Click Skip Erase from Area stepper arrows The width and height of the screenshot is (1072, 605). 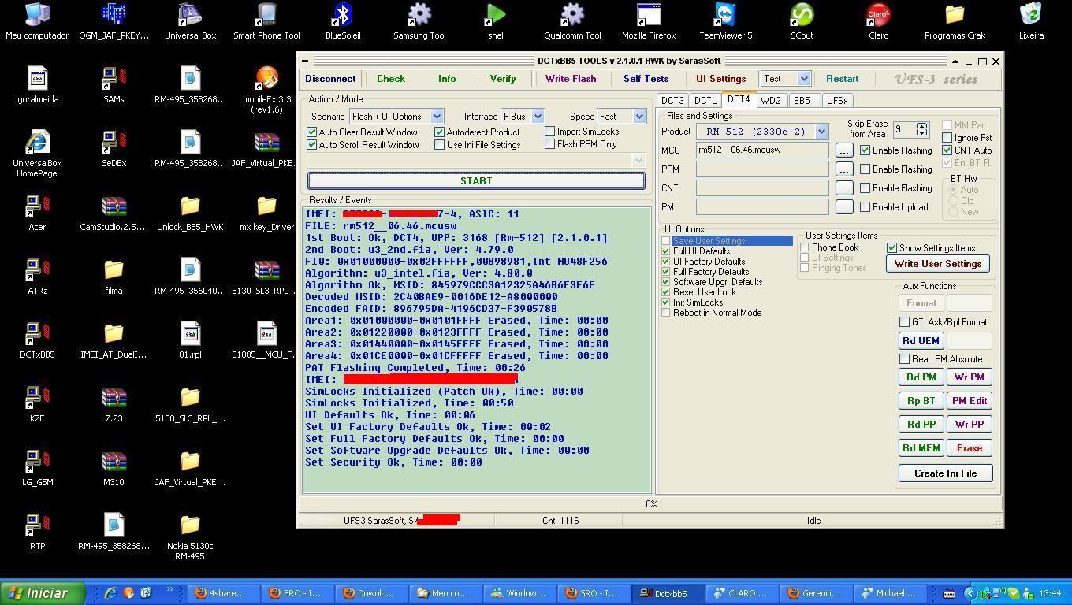922,129
